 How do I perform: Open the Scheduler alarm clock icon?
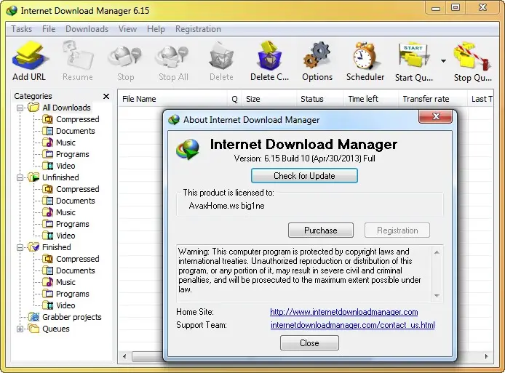pos(365,55)
